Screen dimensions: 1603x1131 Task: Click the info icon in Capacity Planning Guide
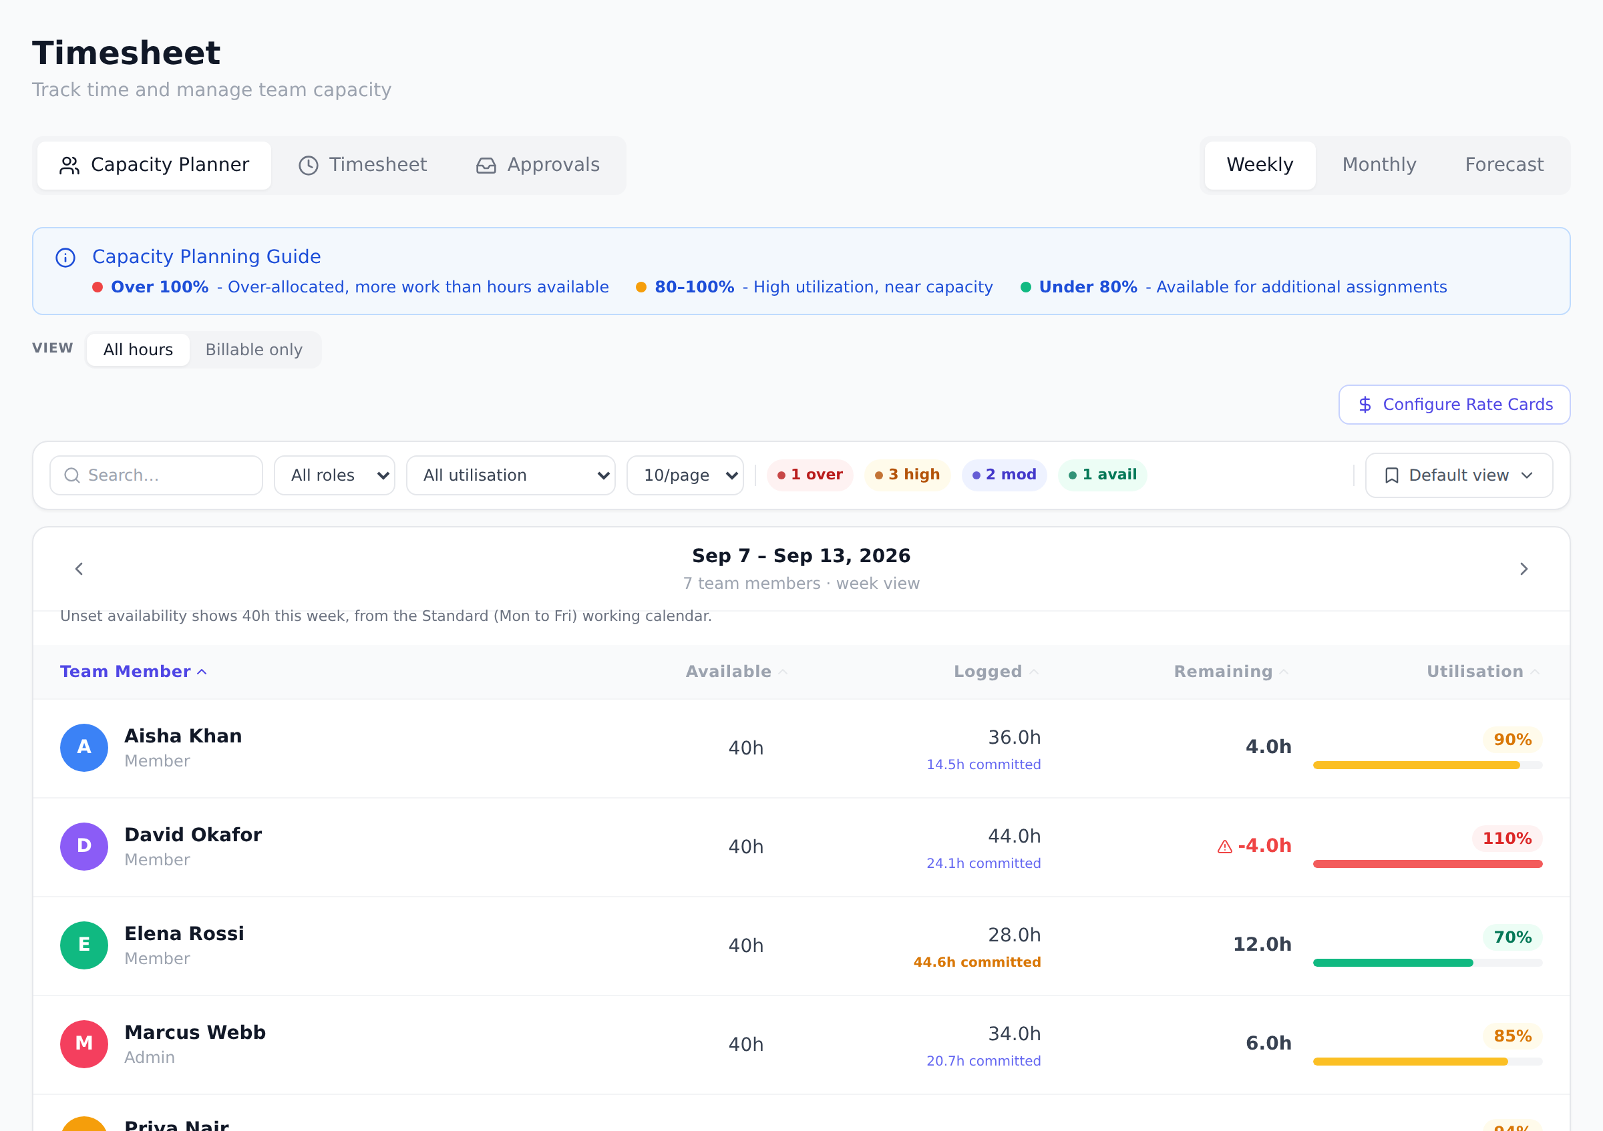tap(65, 258)
